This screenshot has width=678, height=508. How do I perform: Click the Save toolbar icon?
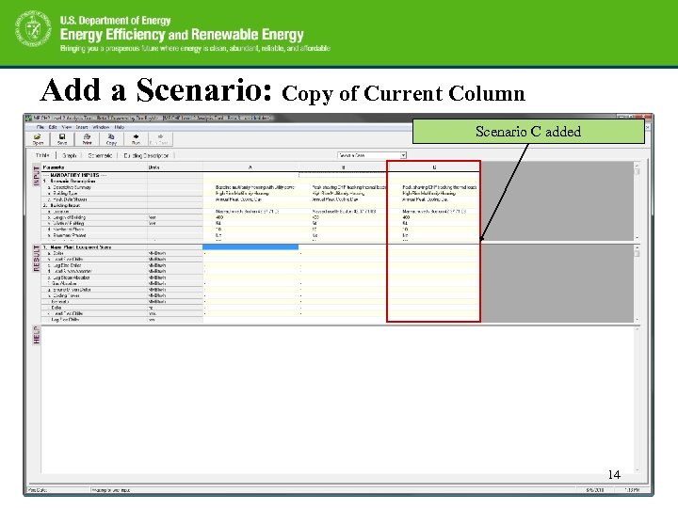62,138
